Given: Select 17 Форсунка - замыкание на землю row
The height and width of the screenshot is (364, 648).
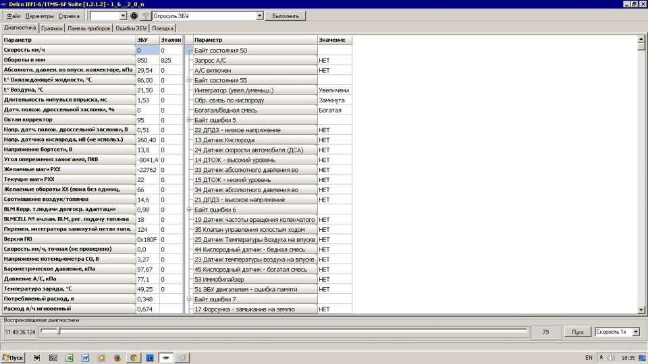Looking at the screenshot, I should click(x=272, y=309).
